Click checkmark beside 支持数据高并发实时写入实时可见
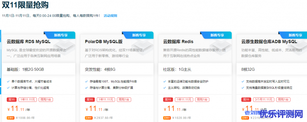The width and height of the screenshot is (307, 122). tap(243, 81)
